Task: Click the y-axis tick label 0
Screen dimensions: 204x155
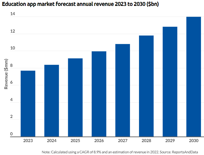Action: click(x=11, y=134)
